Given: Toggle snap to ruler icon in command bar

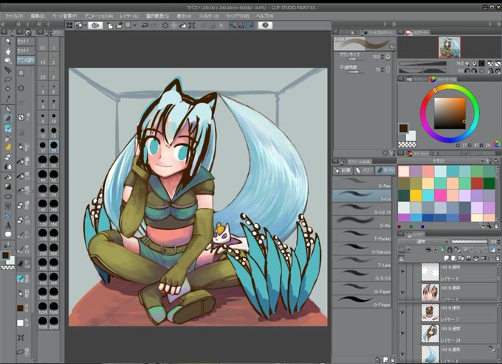Looking at the screenshot, I should 233,26.
